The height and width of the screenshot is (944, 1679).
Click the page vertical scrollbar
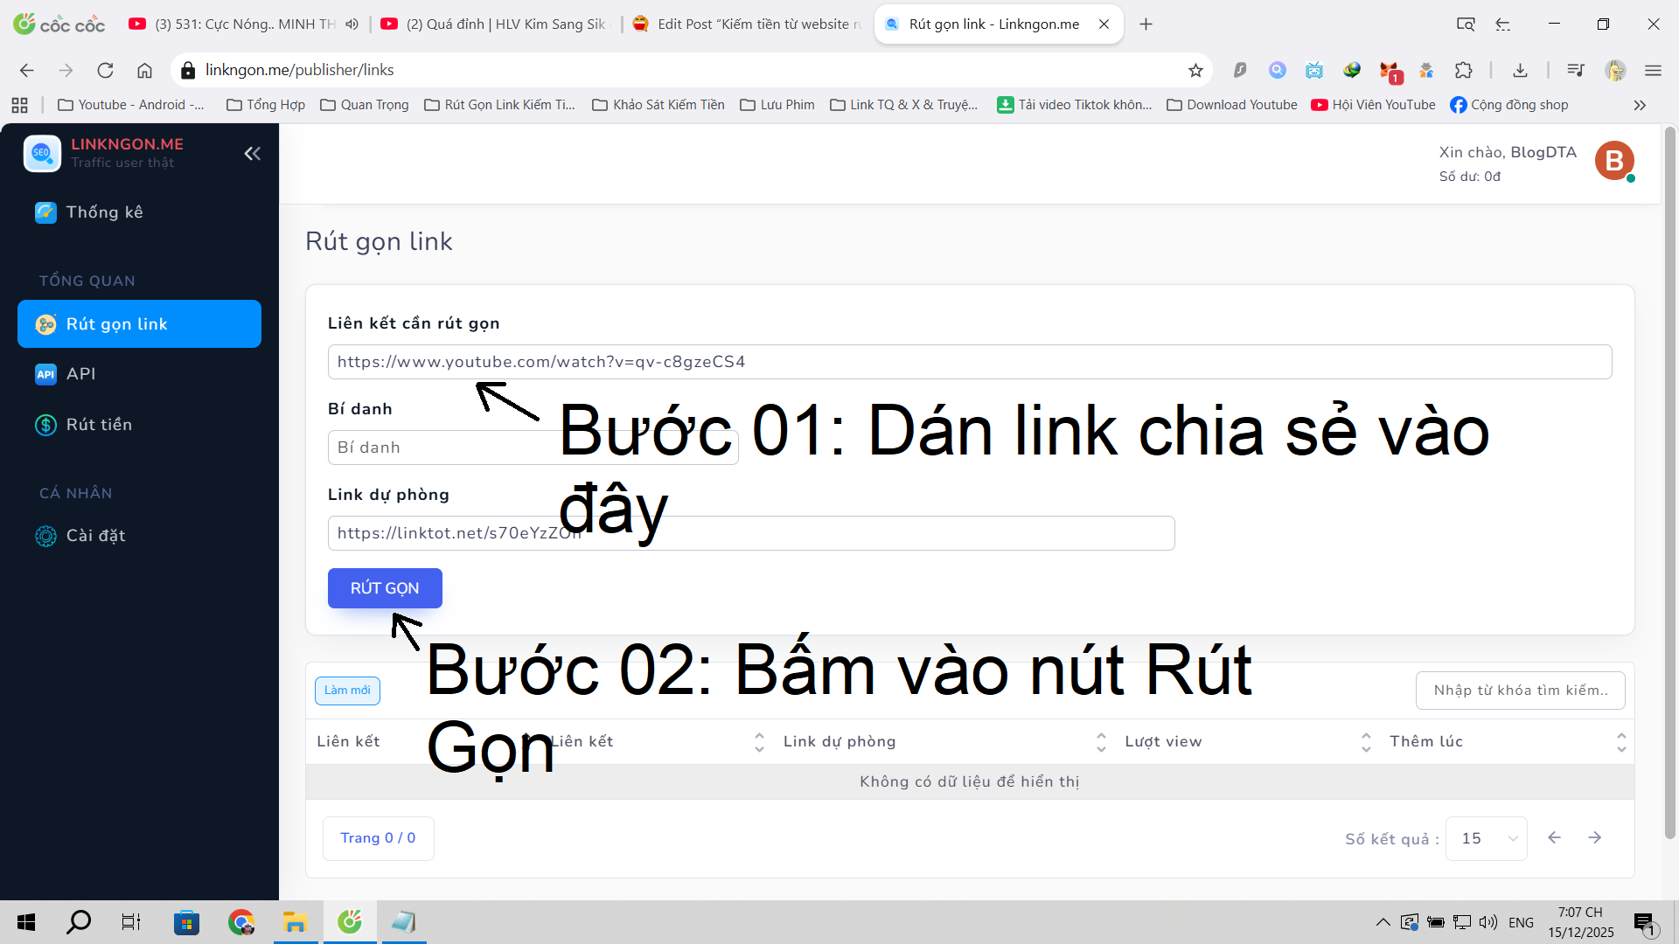(x=1669, y=482)
